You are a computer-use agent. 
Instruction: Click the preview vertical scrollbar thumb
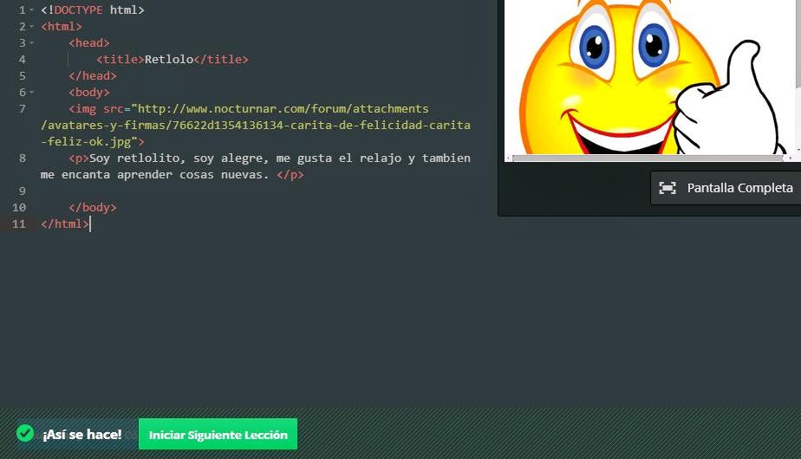click(798, 43)
